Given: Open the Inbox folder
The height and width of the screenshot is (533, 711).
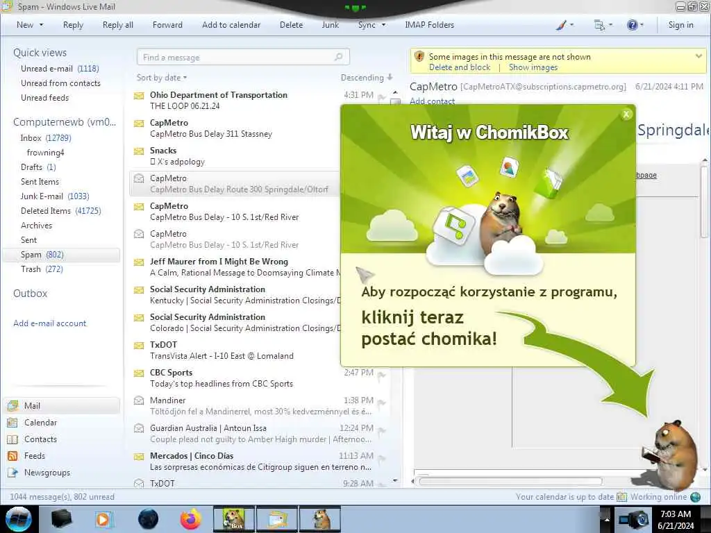Looking at the screenshot, I should coord(46,138).
